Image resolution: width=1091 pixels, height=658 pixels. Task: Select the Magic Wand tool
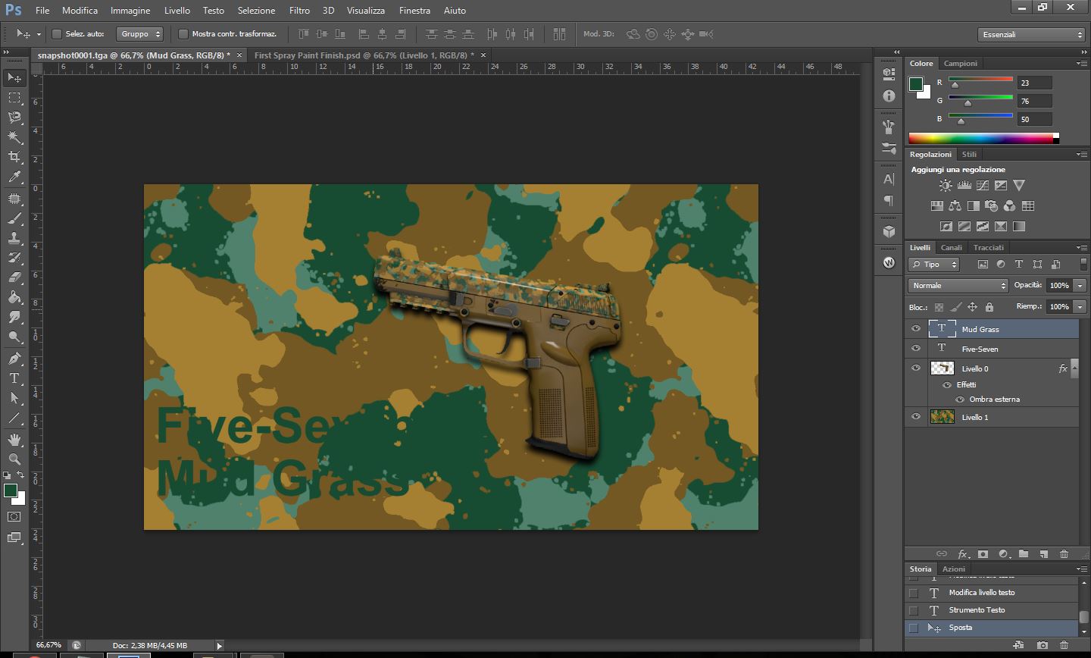[x=14, y=137]
